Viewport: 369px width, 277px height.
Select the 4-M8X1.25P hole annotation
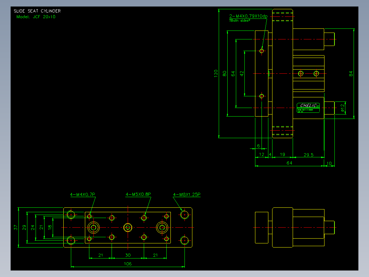(x=187, y=194)
